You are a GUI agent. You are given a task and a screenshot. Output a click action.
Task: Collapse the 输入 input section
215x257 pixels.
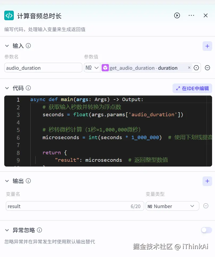[x=7, y=45]
